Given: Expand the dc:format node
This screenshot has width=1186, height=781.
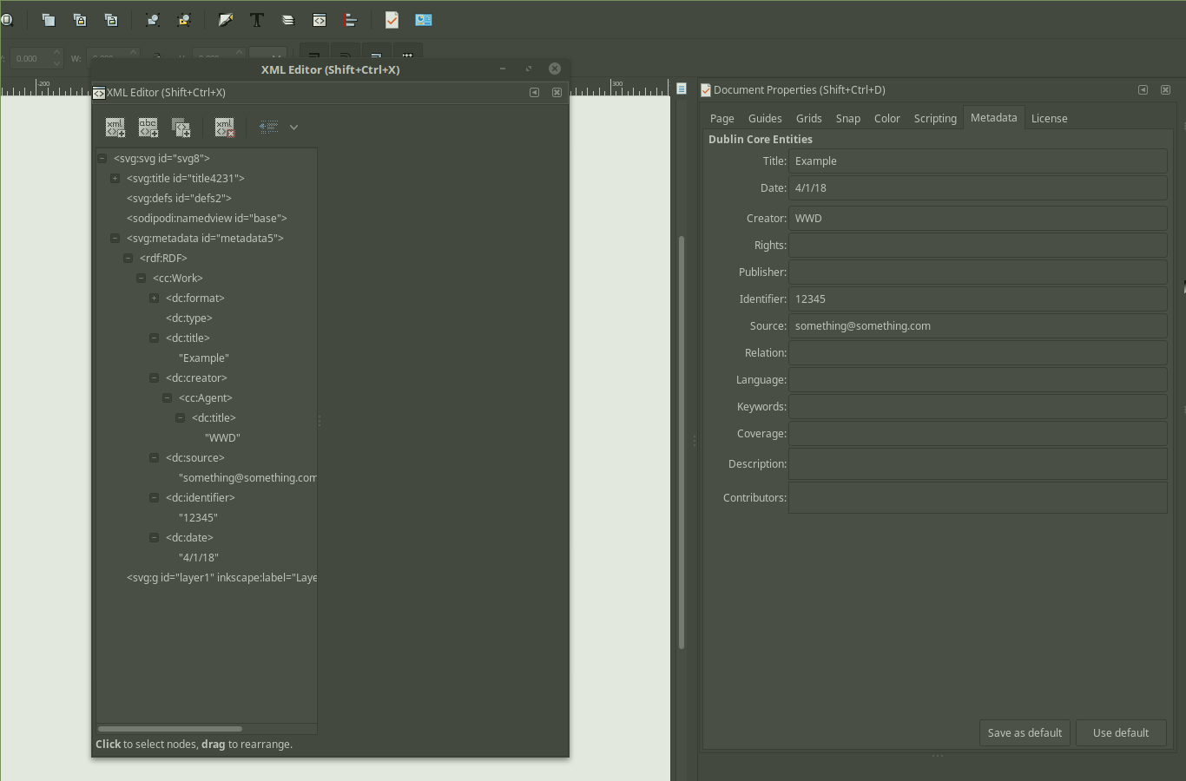Looking at the screenshot, I should (x=154, y=298).
